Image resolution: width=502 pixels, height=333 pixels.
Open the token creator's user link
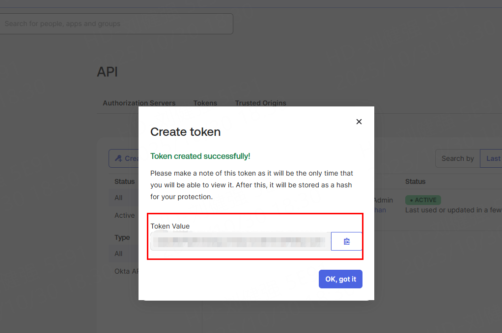(x=380, y=210)
